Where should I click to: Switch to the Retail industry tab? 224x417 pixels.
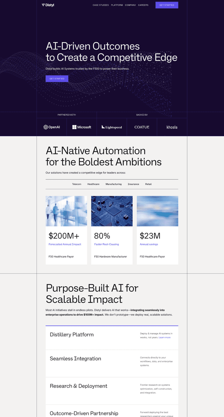148,184
